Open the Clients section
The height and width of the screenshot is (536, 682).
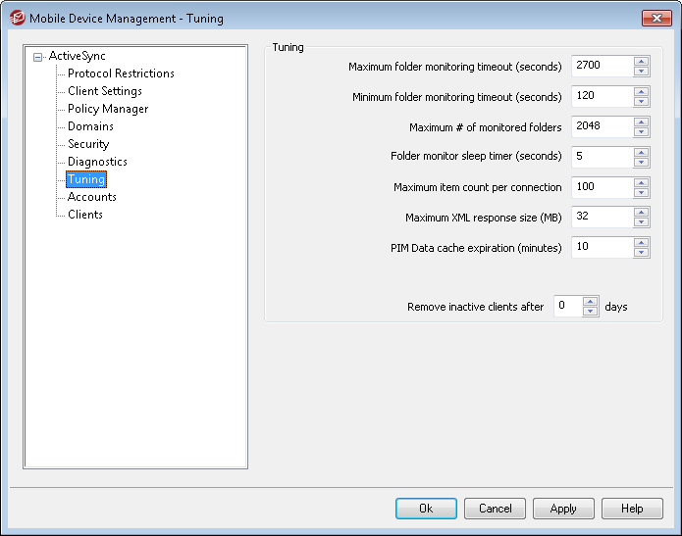85,215
